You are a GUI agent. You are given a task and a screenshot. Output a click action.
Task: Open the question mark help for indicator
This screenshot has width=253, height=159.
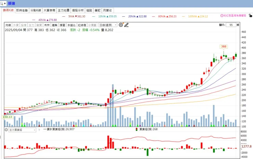(39, 130)
